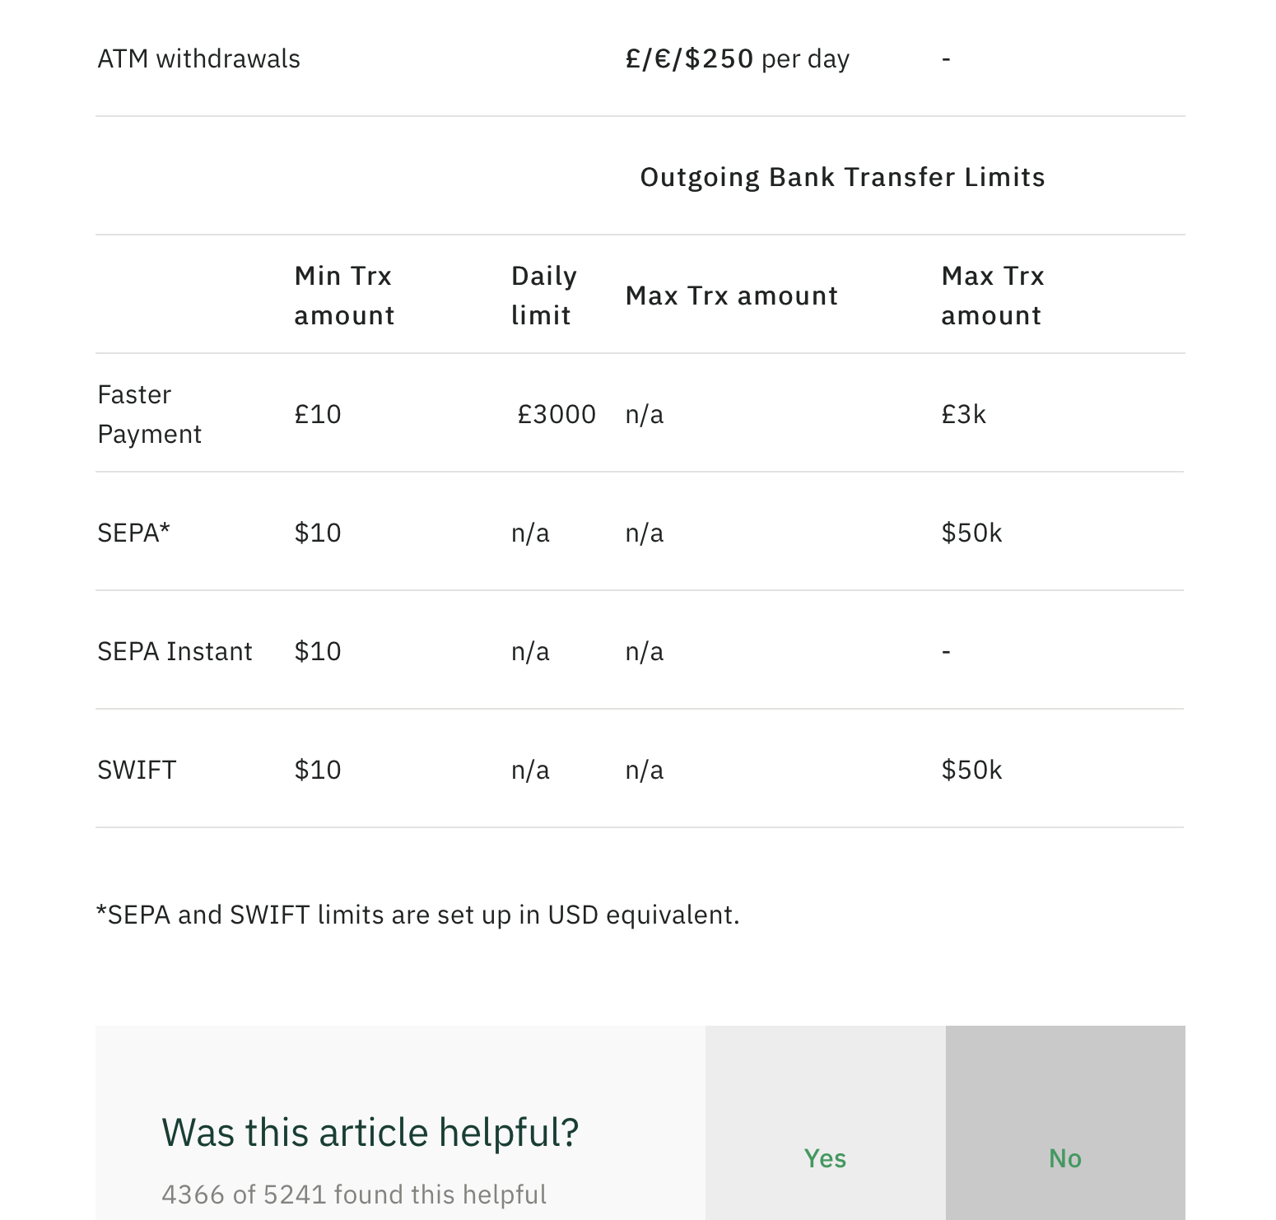This screenshot has width=1276, height=1220.
Task: Select the Daily limit column header
Action: point(543,296)
